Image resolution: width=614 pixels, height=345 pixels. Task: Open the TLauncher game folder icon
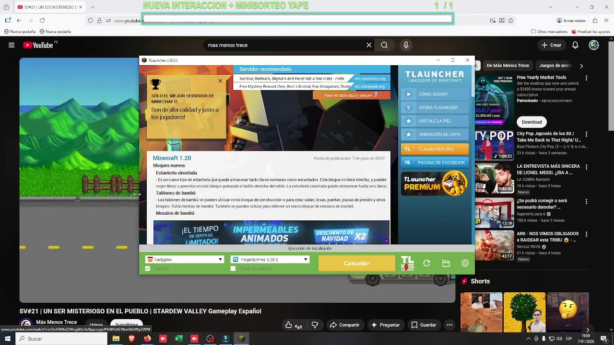point(446,263)
